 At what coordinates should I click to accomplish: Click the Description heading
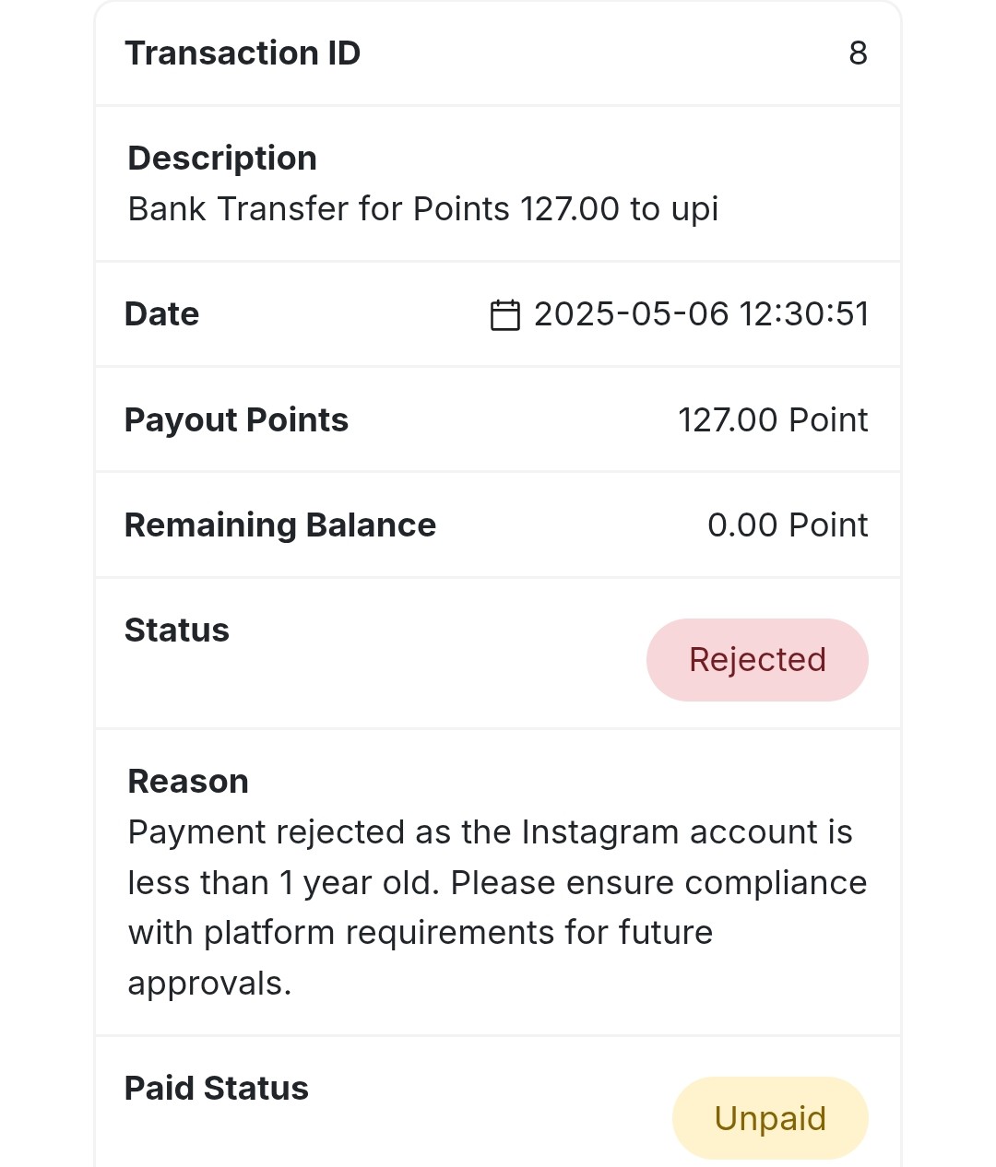click(222, 159)
